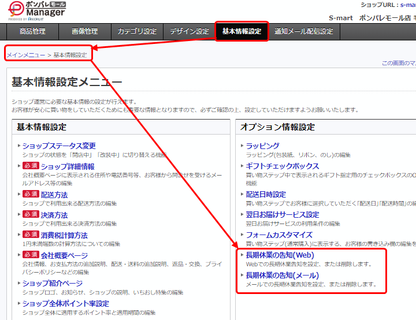Open the ラッピング option link
The height and width of the screenshot is (320, 416).
pos(262,146)
